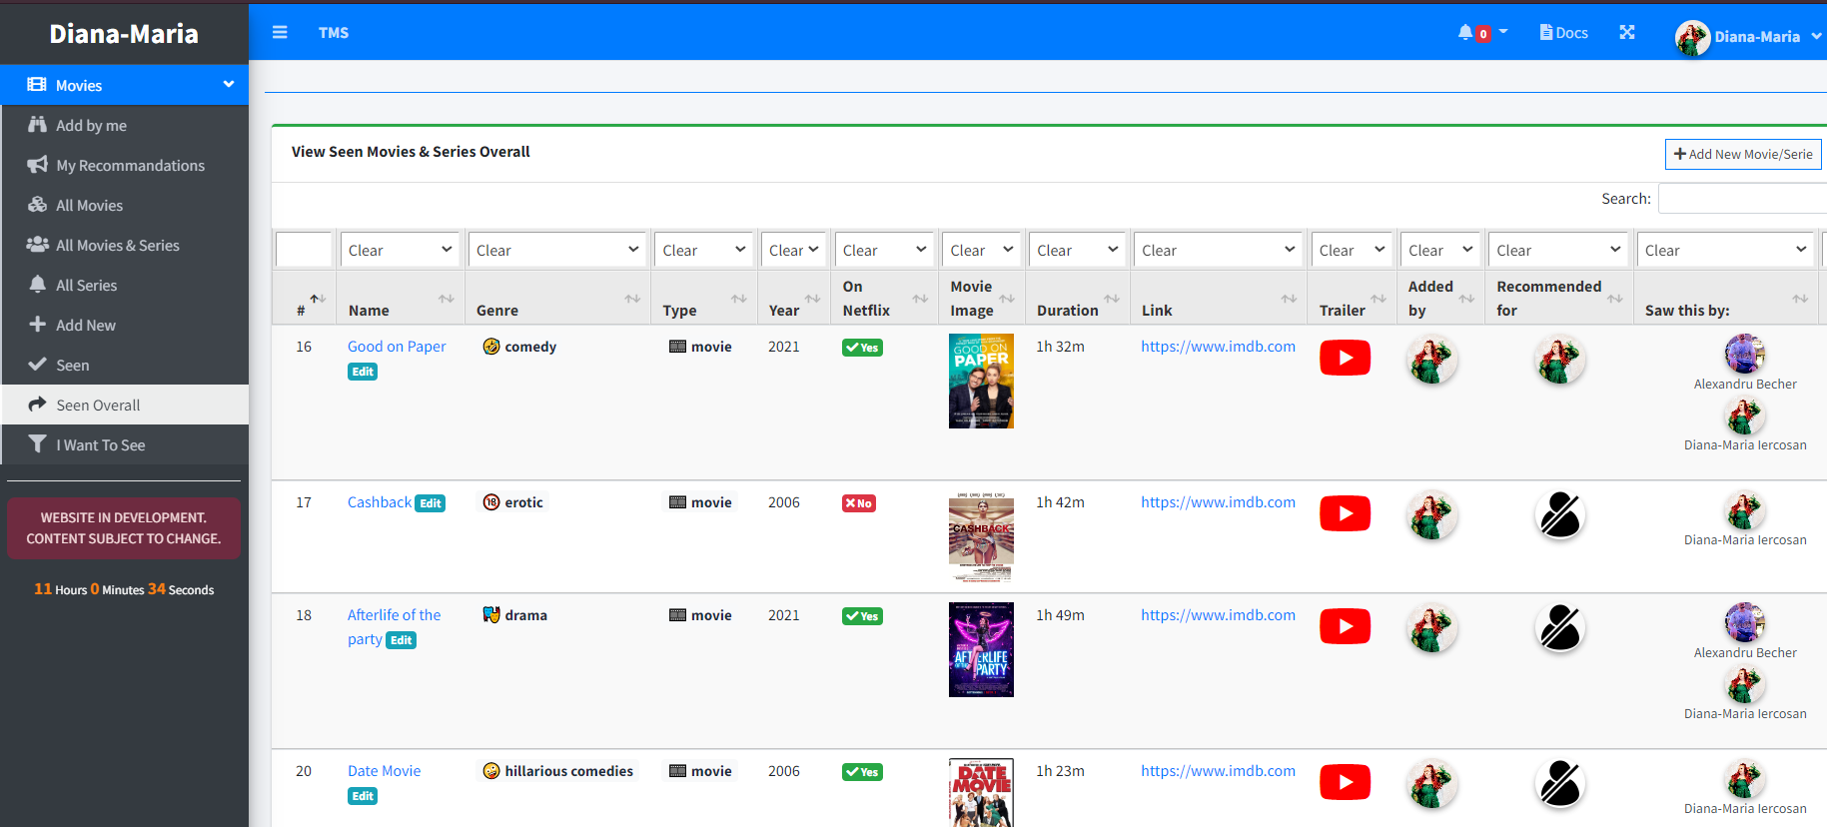1827x827 pixels.
Task: Open the Genre filter dropdown
Action: pos(557,250)
